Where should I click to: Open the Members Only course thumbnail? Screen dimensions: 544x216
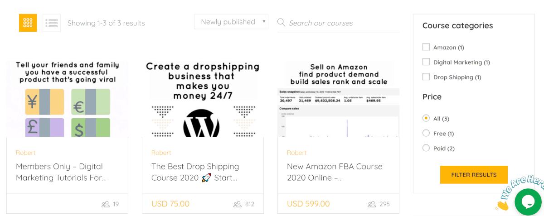pyautogui.click(x=67, y=99)
